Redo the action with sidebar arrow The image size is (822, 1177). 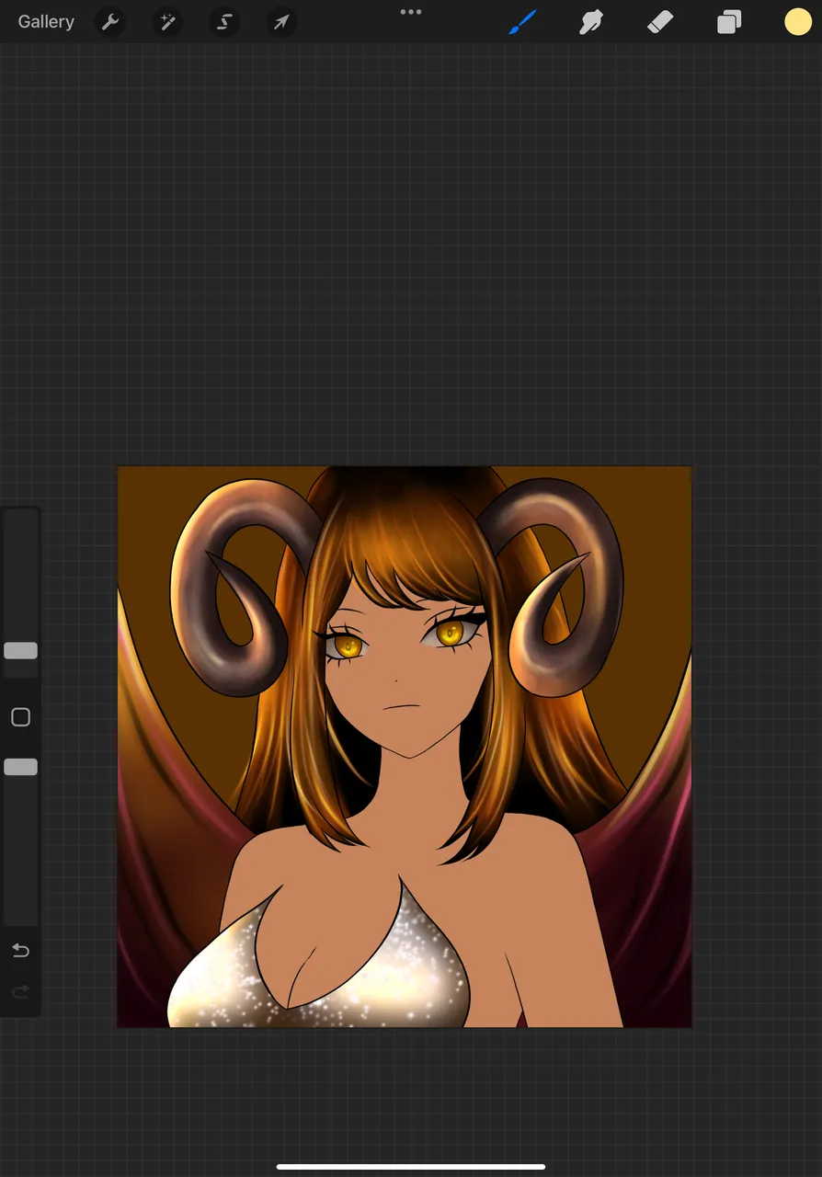[20, 992]
